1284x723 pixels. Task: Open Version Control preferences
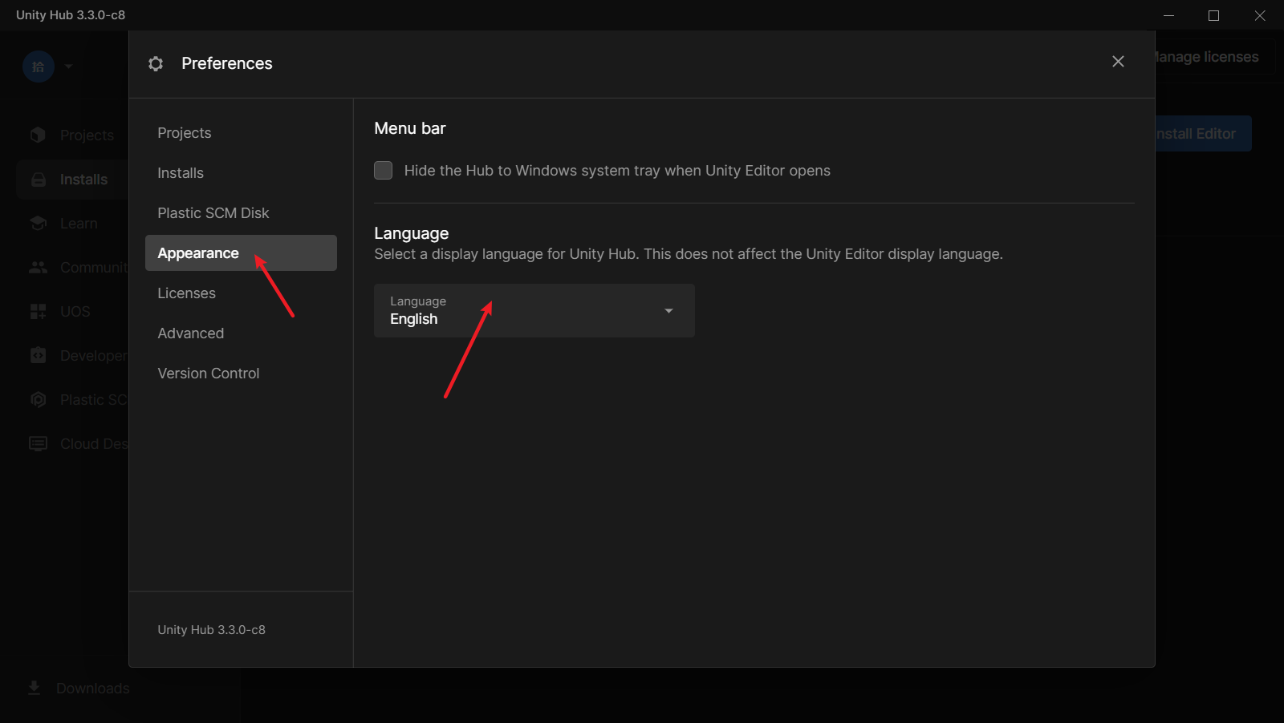(x=241, y=374)
